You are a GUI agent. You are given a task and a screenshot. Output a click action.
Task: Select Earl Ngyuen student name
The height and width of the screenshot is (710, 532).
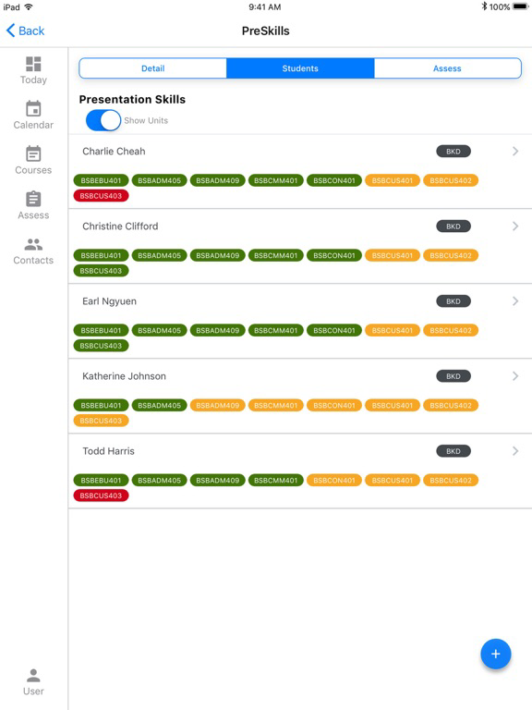(x=110, y=301)
